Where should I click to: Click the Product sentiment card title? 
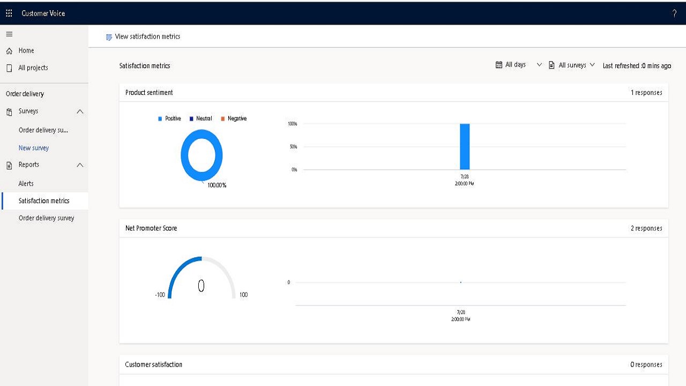[149, 93]
